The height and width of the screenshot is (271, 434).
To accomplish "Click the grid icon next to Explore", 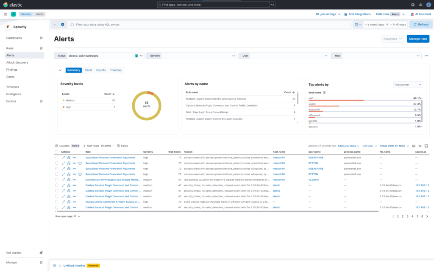I will click(x=41, y=101).
